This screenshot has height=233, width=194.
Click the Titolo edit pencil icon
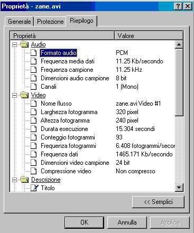pyautogui.click(x=34, y=188)
